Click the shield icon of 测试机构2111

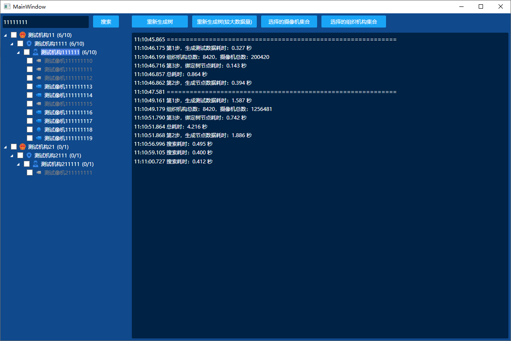pyautogui.click(x=29, y=156)
